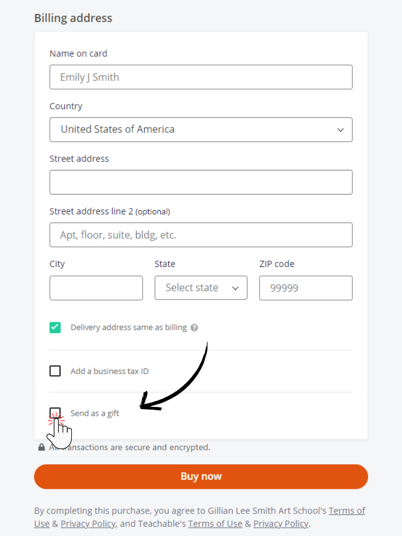Click the Country dropdown chevron arrow
Screen dimensions: 402x536
[340, 130]
